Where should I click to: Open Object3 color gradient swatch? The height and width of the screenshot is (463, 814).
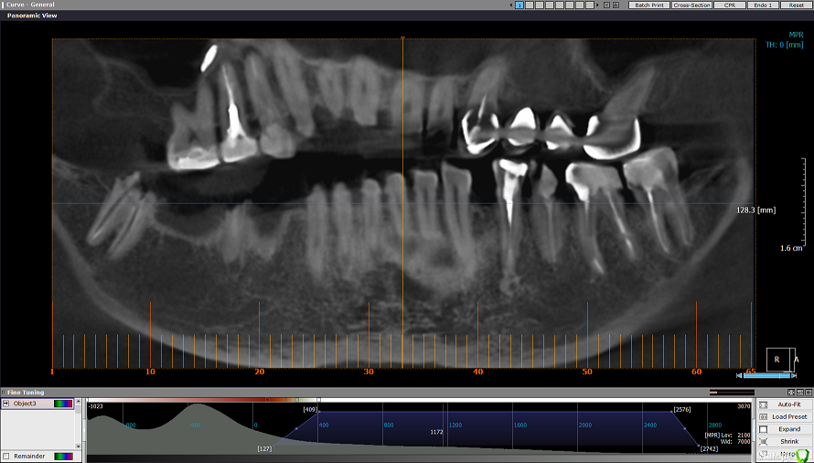(x=63, y=404)
